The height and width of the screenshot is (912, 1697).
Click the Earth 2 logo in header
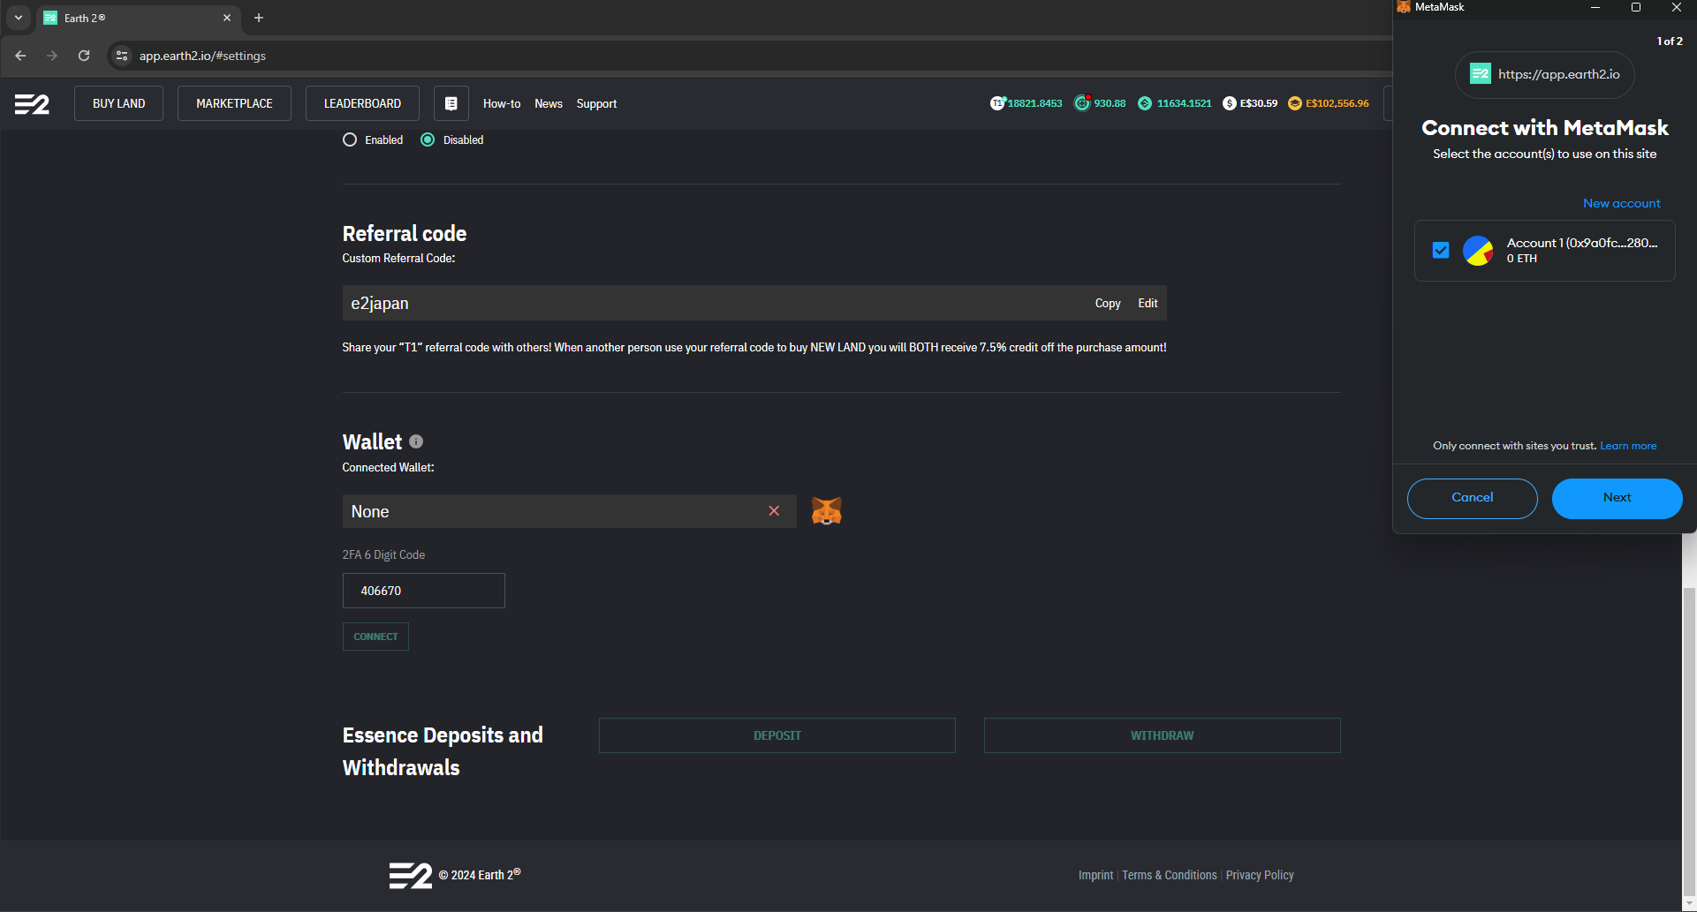[x=32, y=104]
